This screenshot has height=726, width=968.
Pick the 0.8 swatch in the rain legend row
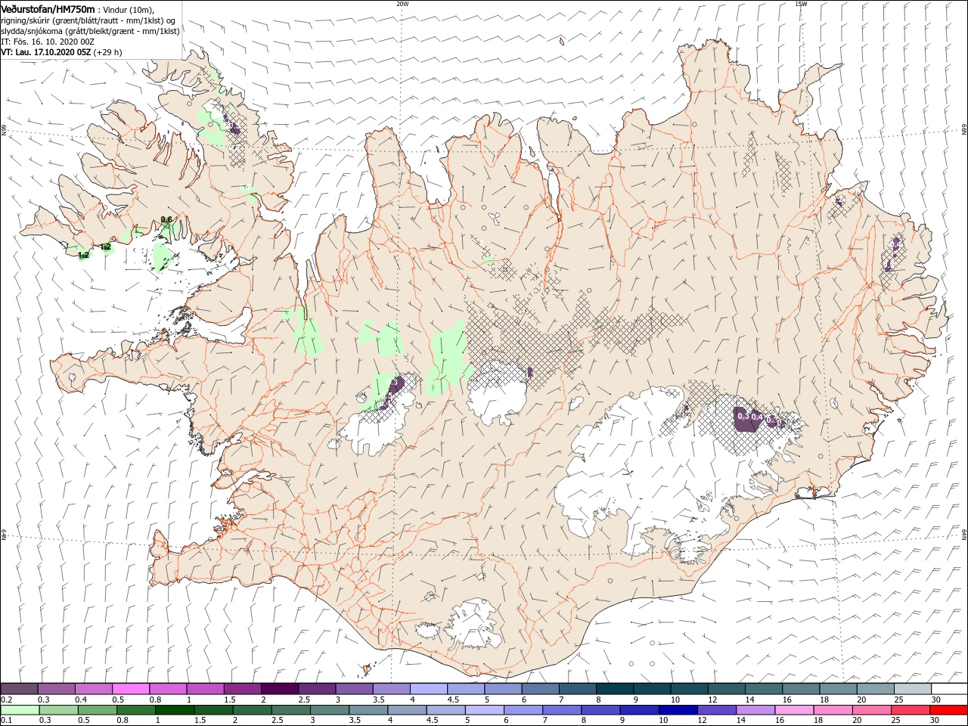click(x=136, y=710)
